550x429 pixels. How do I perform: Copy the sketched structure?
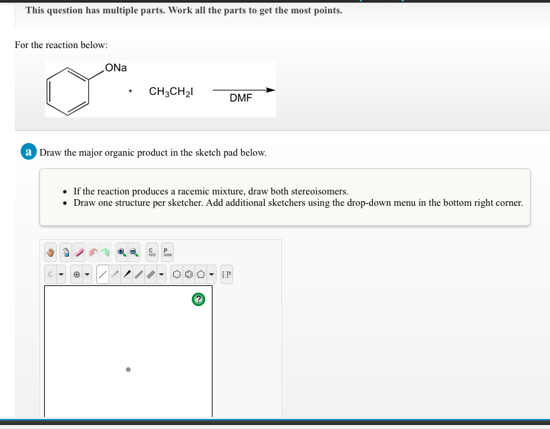152,252
